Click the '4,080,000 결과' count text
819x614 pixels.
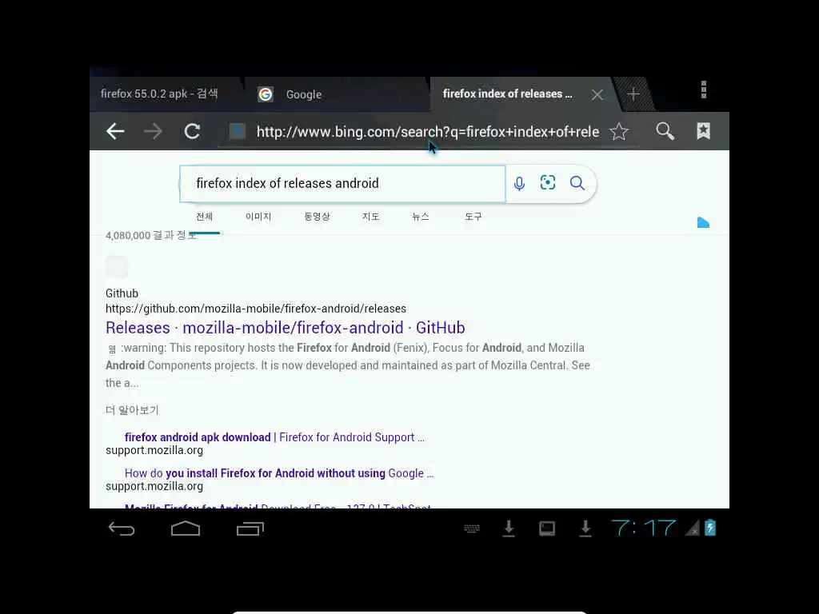151,236
